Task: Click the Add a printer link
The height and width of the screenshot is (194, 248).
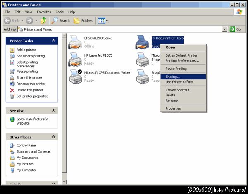Action: pyautogui.click(x=26, y=50)
